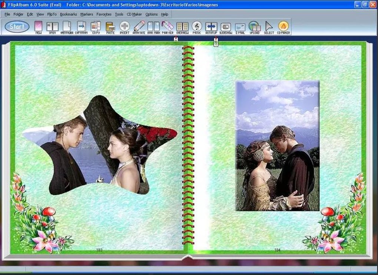Image resolution: width=378 pixels, height=275 pixels.
Task: Choose the Annotate pencil tool
Action: pos(139,27)
